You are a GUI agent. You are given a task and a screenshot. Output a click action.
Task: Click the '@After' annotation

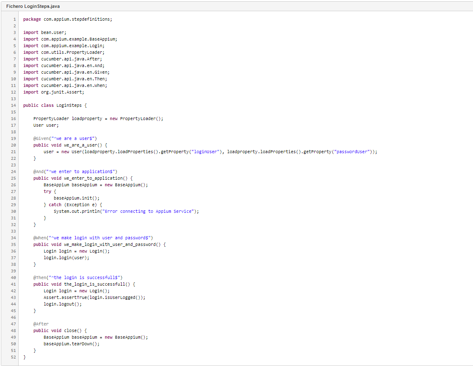click(x=41, y=324)
